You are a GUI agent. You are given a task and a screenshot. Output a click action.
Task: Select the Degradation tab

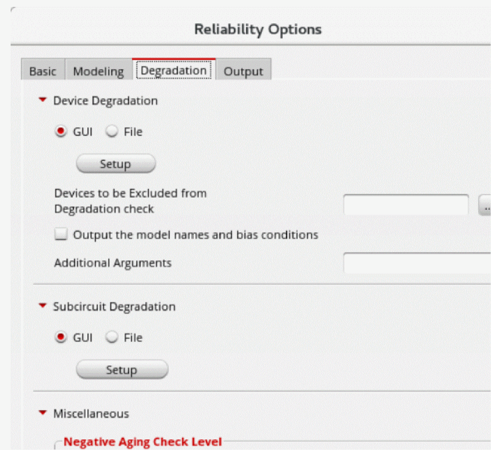[174, 71]
